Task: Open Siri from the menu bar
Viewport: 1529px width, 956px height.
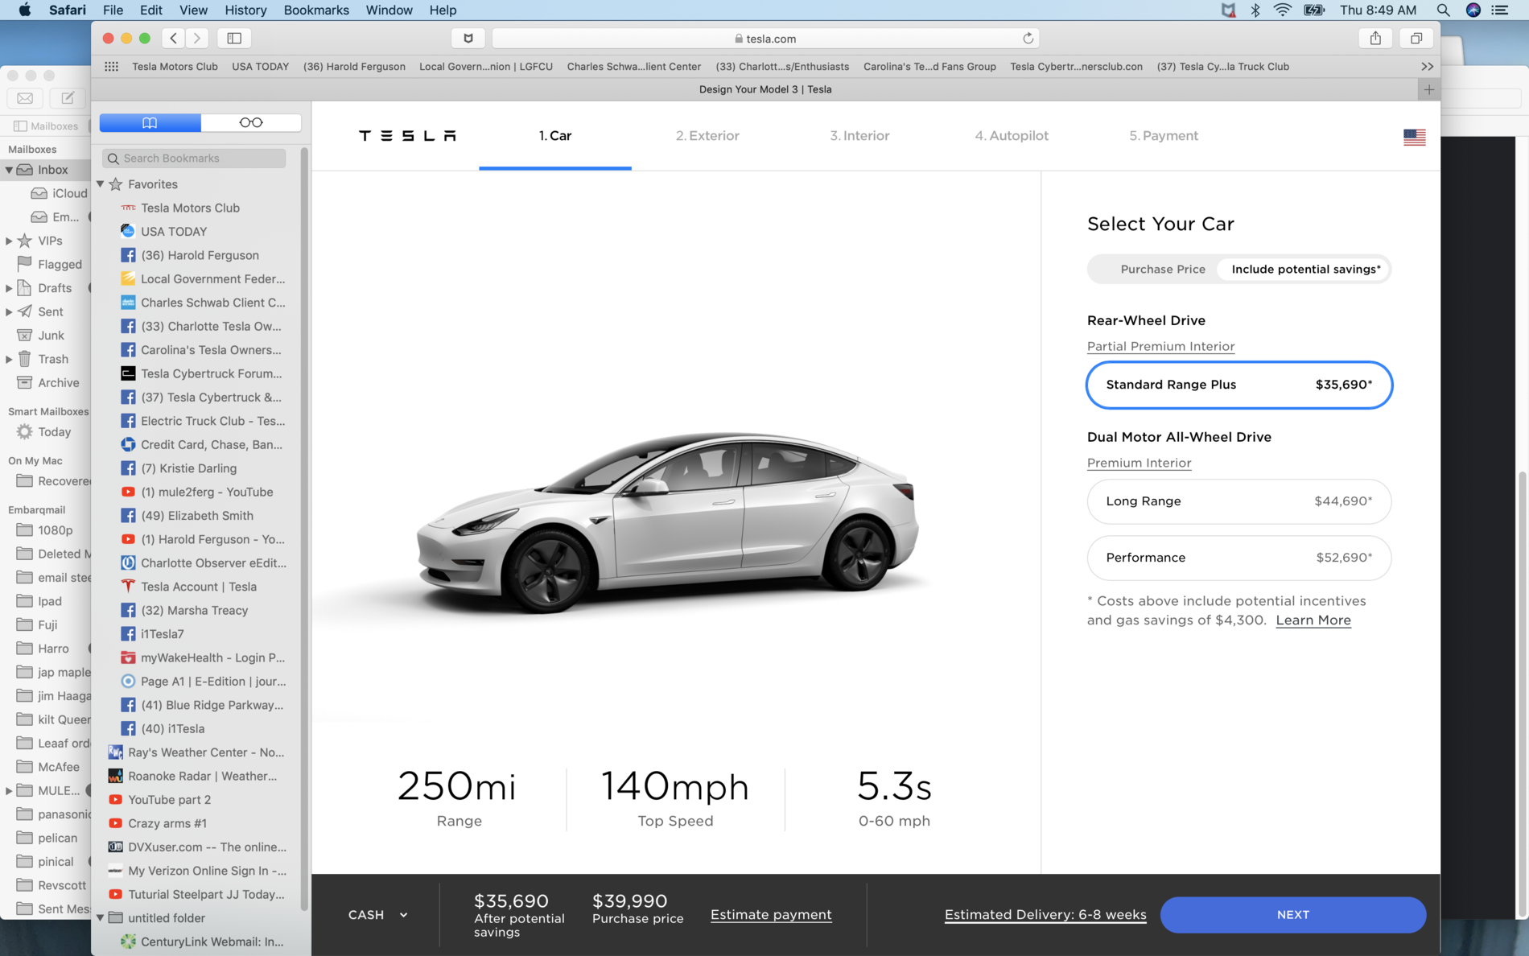Action: tap(1473, 10)
